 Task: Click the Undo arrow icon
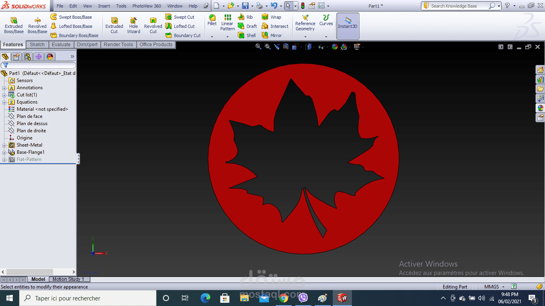point(274,6)
